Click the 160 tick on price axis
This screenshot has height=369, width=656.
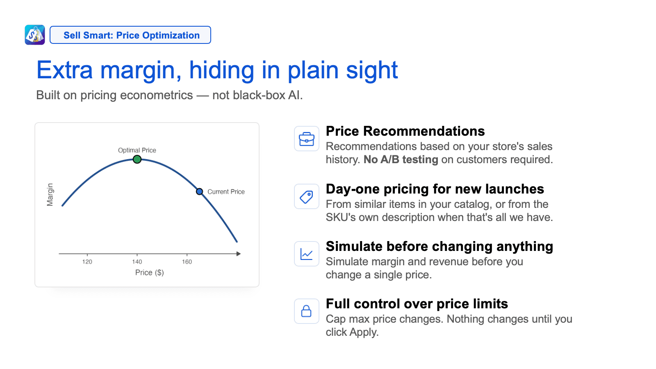pos(187,262)
